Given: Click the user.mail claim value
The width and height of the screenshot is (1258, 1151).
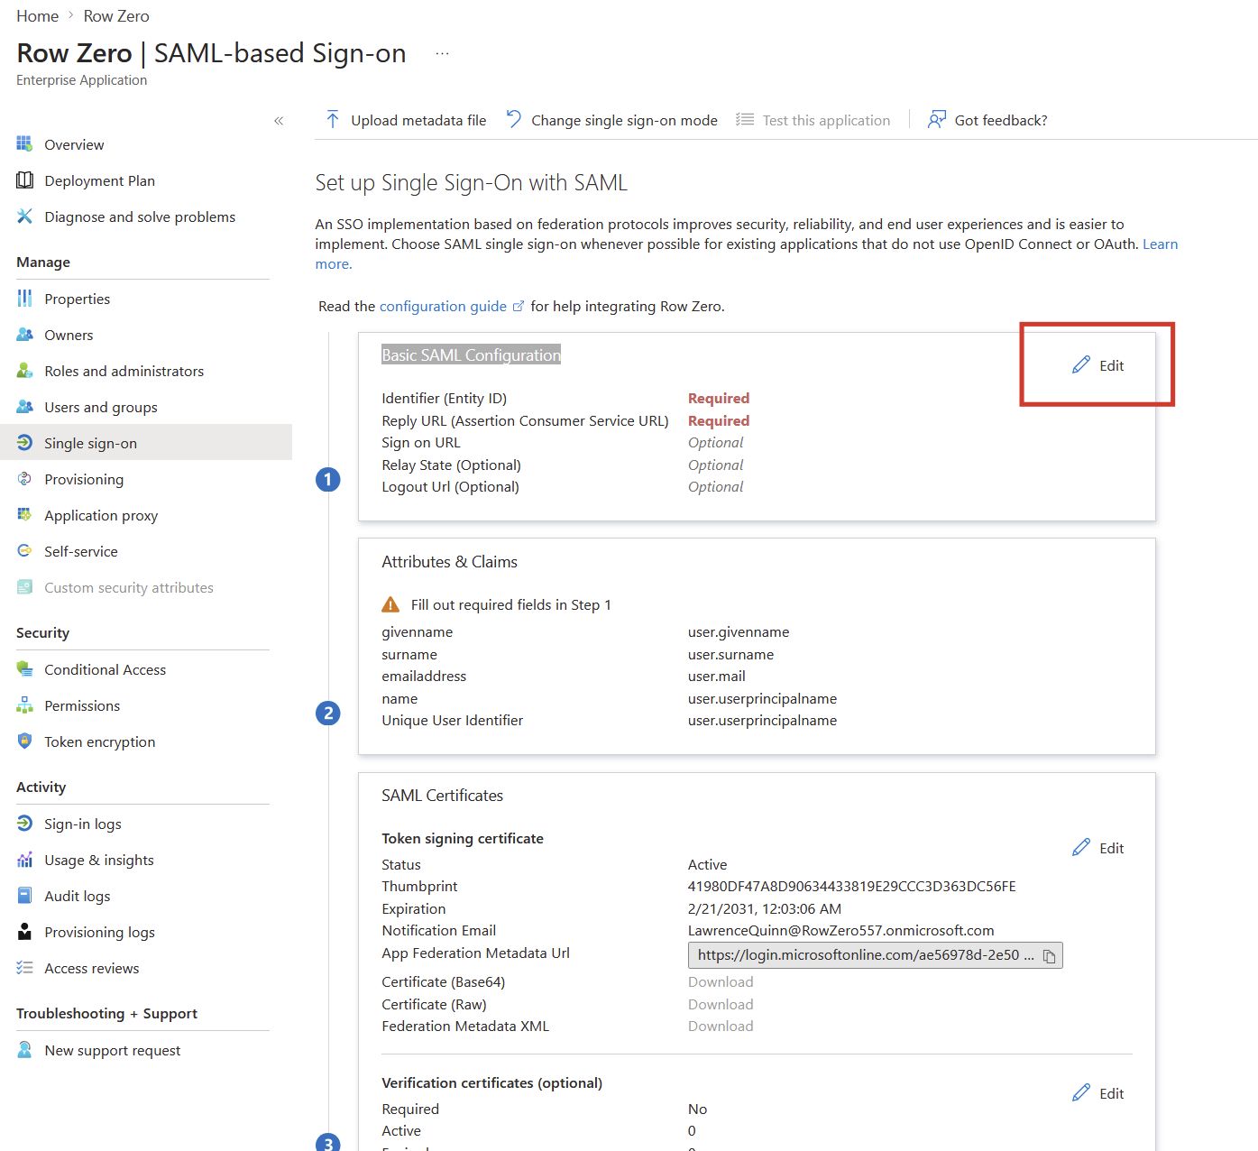Looking at the screenshot, I should [x=717, y=676].
